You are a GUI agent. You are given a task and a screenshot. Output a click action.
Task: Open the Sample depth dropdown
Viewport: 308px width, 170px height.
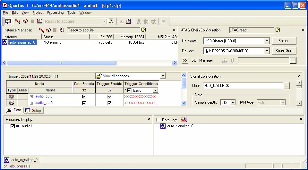(x=233, y=103)
